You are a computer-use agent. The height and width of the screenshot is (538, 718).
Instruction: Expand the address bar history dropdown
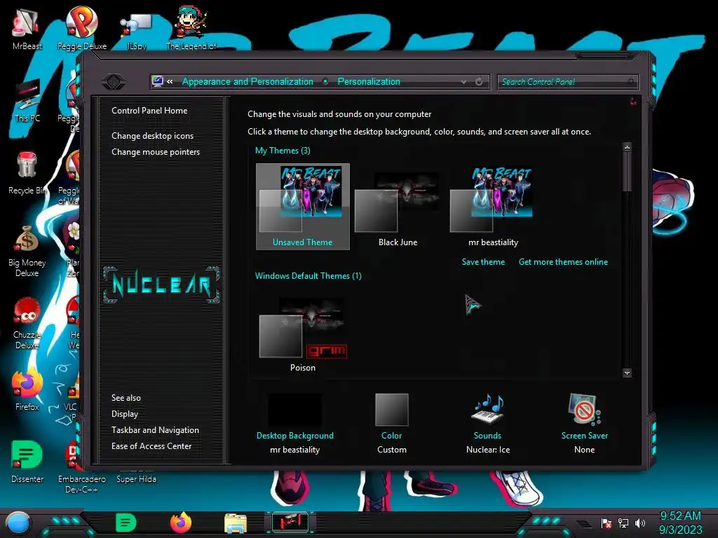tap(464, 82)
